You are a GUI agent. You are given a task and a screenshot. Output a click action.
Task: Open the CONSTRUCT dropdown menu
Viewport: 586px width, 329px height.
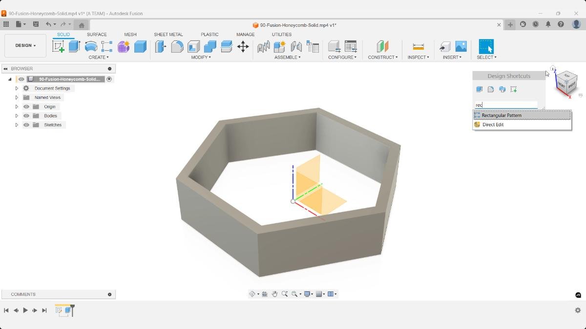coord(383,57)
